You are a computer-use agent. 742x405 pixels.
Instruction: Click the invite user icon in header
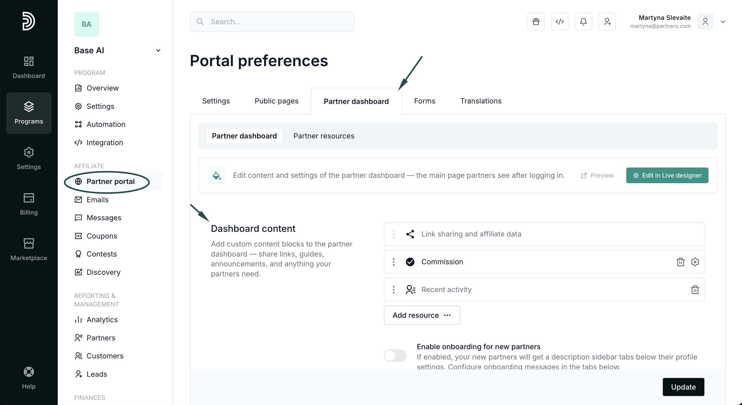click(x=607, y=22)
